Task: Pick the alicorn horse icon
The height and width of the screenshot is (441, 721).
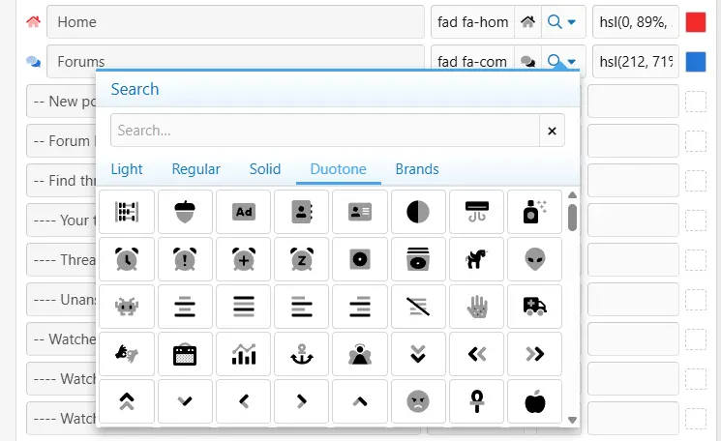Action: (x=476, y=259)
